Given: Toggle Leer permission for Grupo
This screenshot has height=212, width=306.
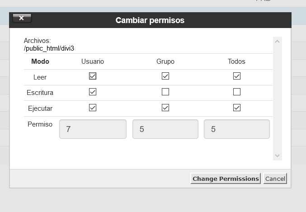Looking at the screenshot, I should [x=165, y=76].
